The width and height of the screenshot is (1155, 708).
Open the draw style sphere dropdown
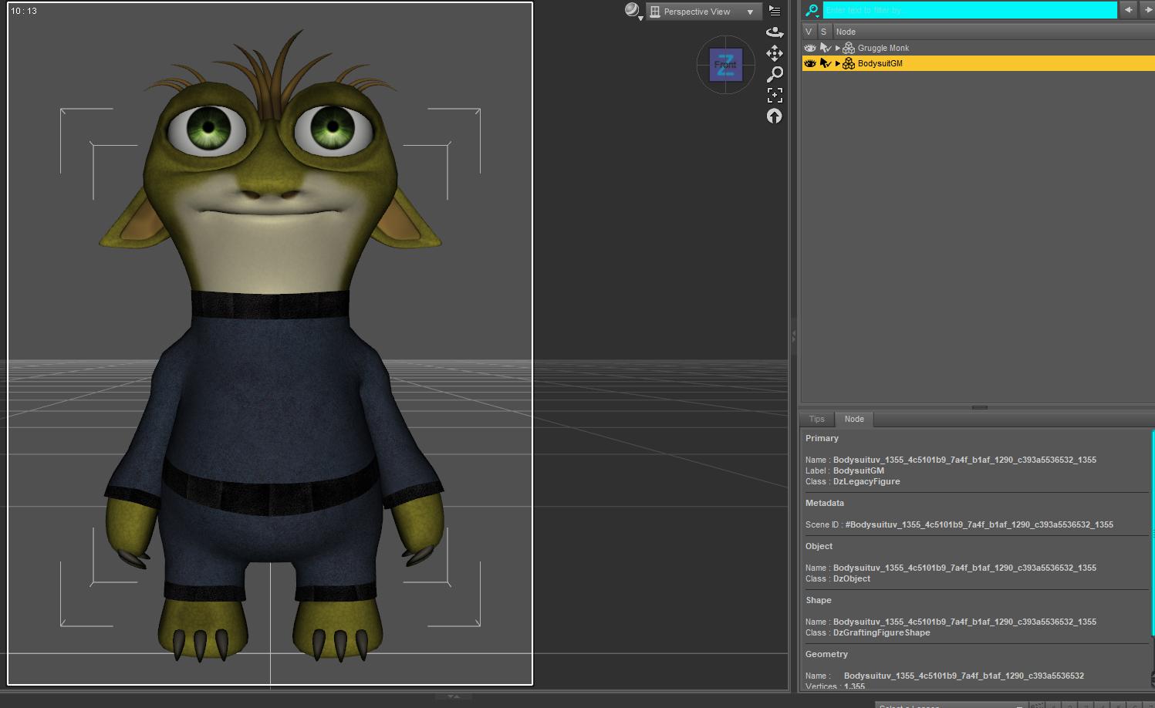(633, 11)
